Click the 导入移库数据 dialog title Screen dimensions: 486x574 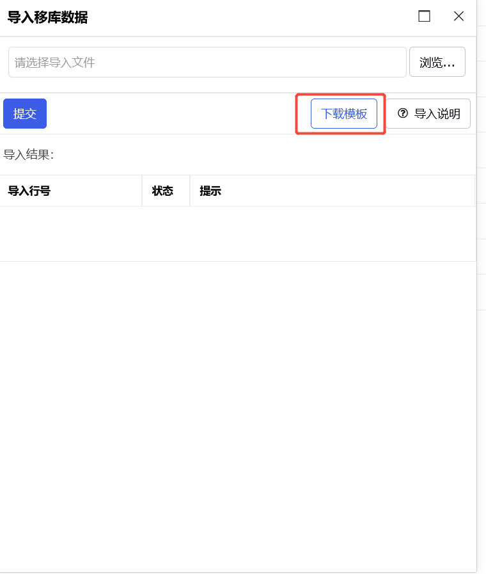47,17
